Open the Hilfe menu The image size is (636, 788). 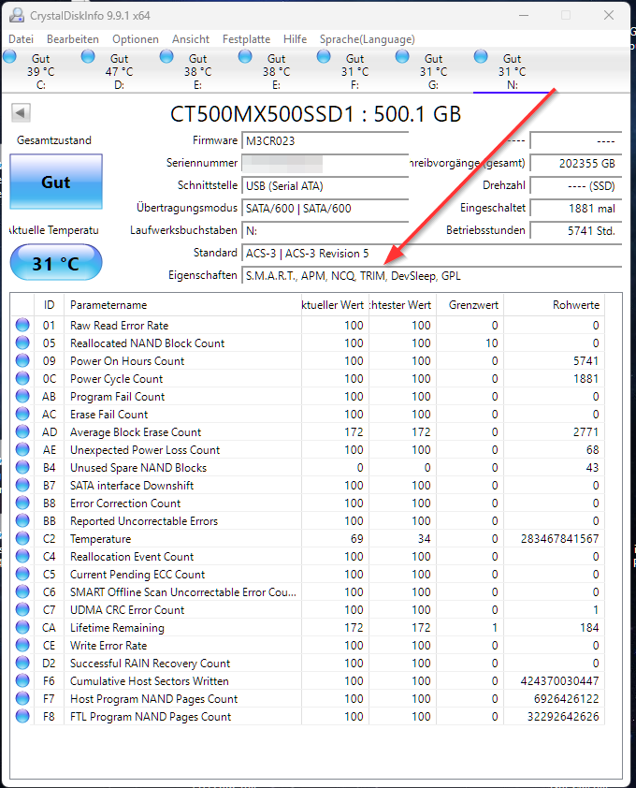[295, 39]
